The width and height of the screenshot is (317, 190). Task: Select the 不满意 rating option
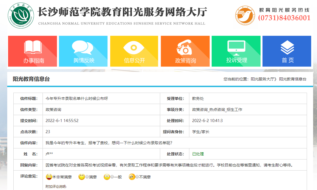tap(137, 176)
